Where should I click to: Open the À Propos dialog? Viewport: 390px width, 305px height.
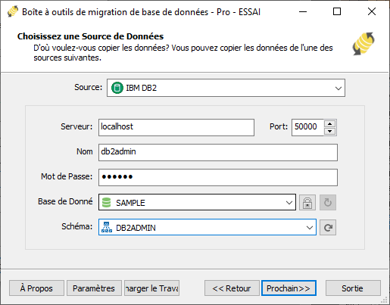point(36,288)
